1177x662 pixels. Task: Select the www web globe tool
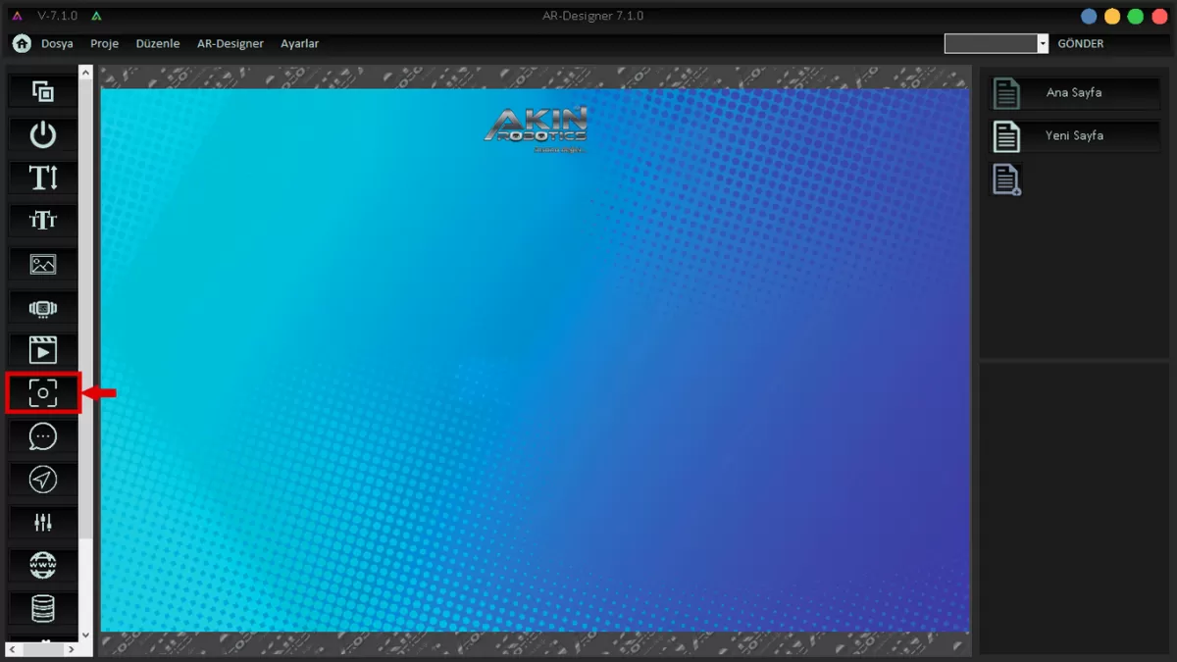click(x=43, y=565)
